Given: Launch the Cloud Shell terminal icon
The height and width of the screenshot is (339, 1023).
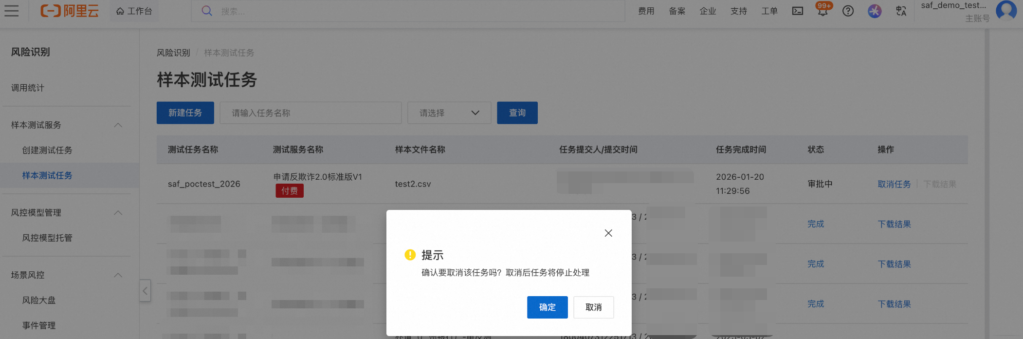Looking at the screenshot, I should 798,11.
